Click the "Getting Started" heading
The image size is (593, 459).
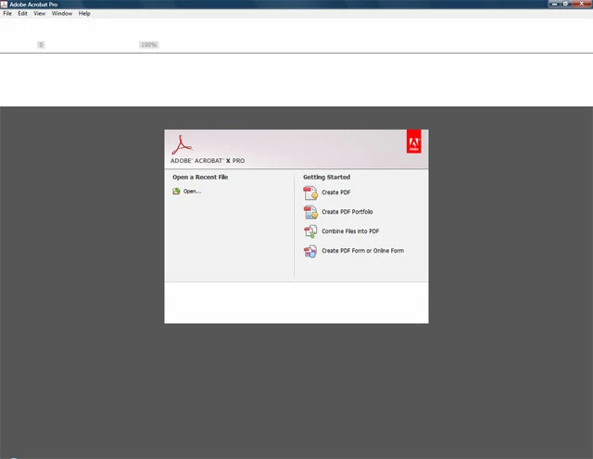tap(326, 177)
